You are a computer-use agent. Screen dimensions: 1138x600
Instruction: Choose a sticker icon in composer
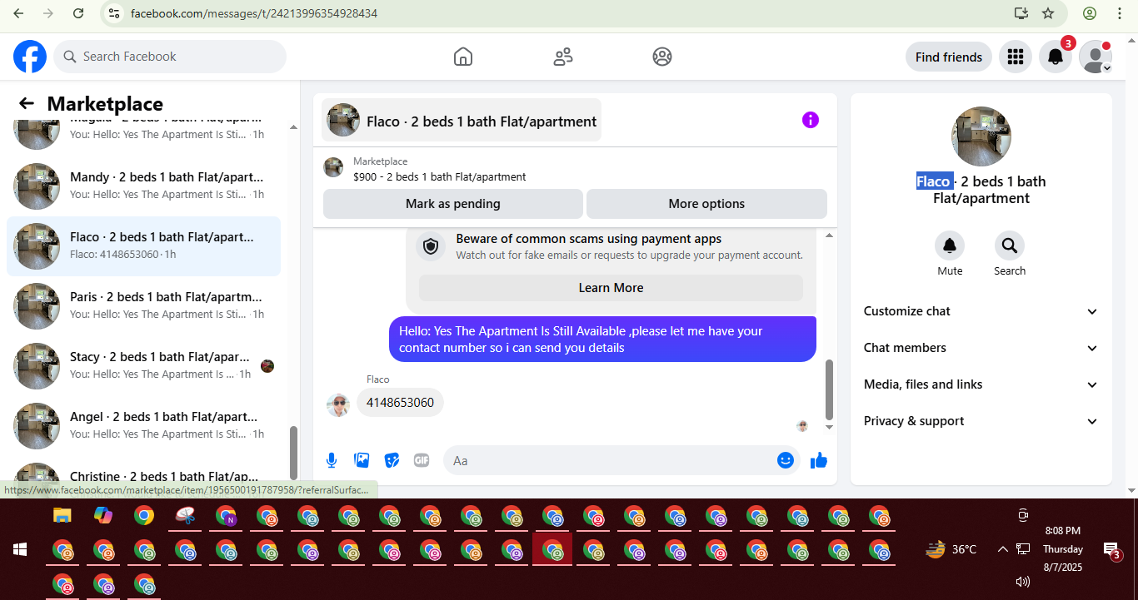392,460
